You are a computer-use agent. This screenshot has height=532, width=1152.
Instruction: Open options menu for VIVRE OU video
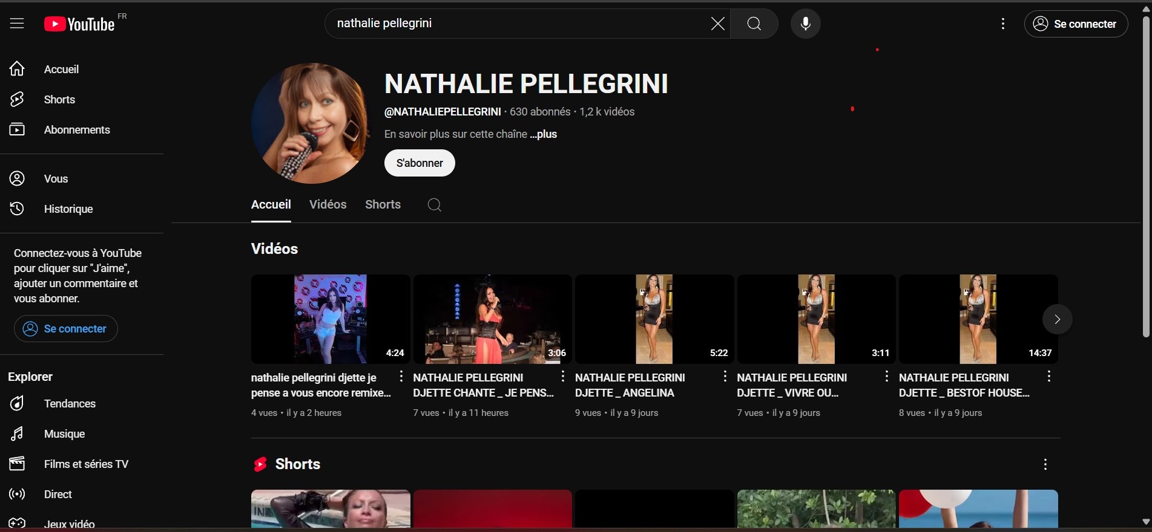(887, 377)
